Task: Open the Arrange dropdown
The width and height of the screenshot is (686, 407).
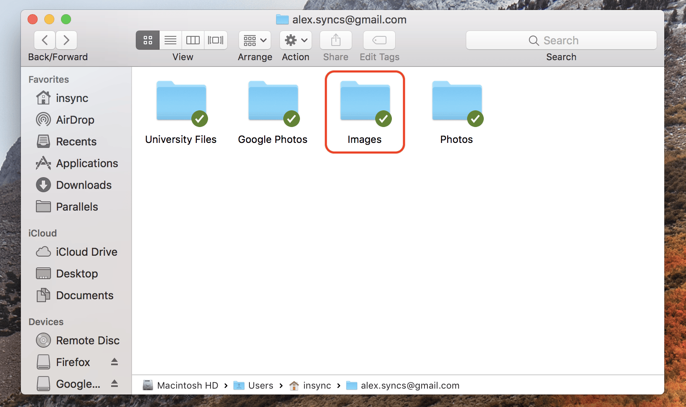Action: coord(255,40)
